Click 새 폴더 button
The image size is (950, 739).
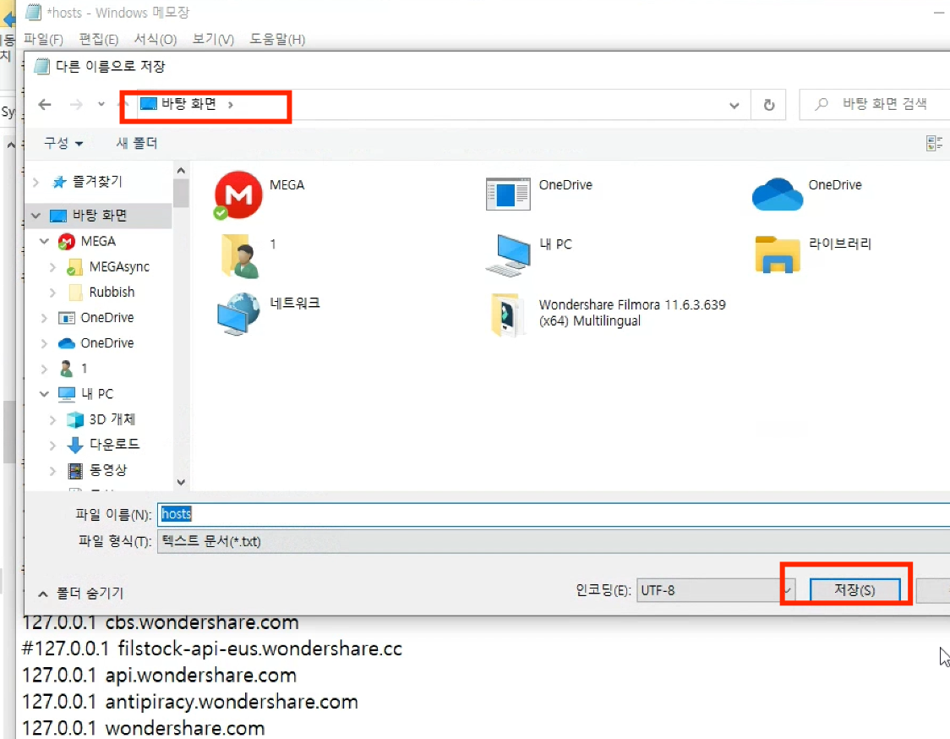point(137,143)
